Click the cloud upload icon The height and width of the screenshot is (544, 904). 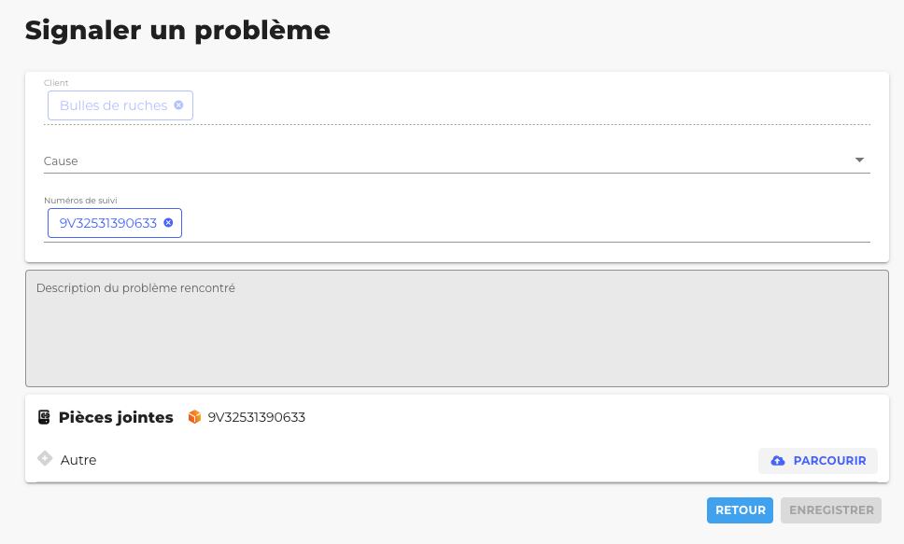tap(778, 461)
